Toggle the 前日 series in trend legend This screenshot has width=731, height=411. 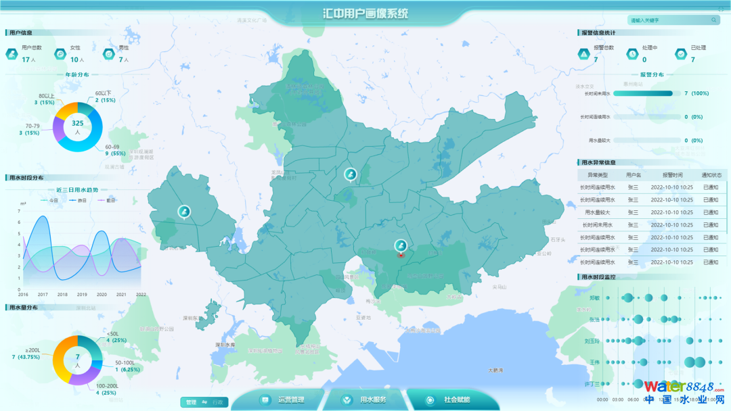point(107,201)
